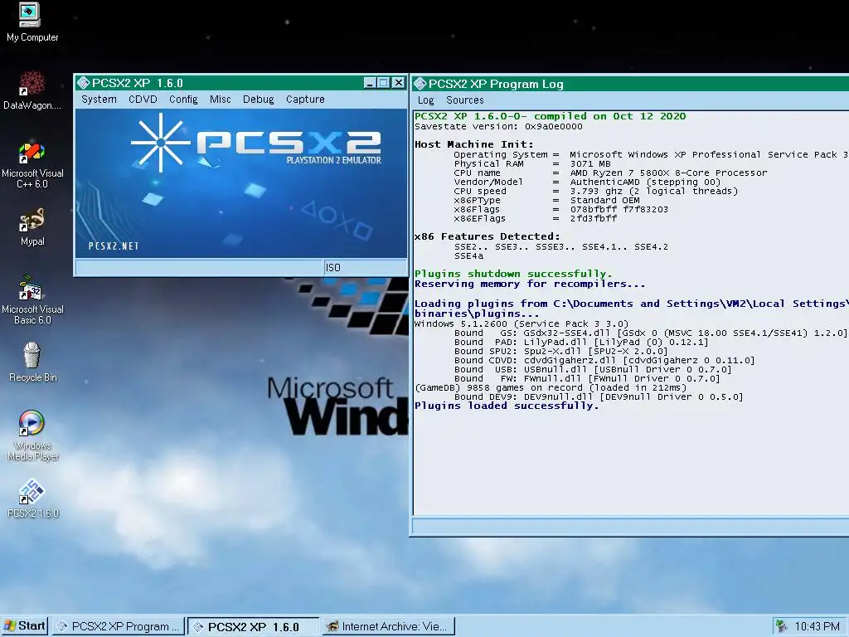Close the PCSX2 XP 1.6.0 window
This screenshot has height=637, width=849.
pos(399,83)
